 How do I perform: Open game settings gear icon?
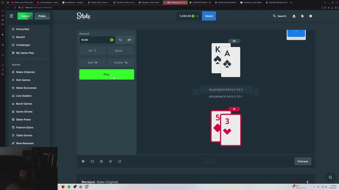click(83, 161)
